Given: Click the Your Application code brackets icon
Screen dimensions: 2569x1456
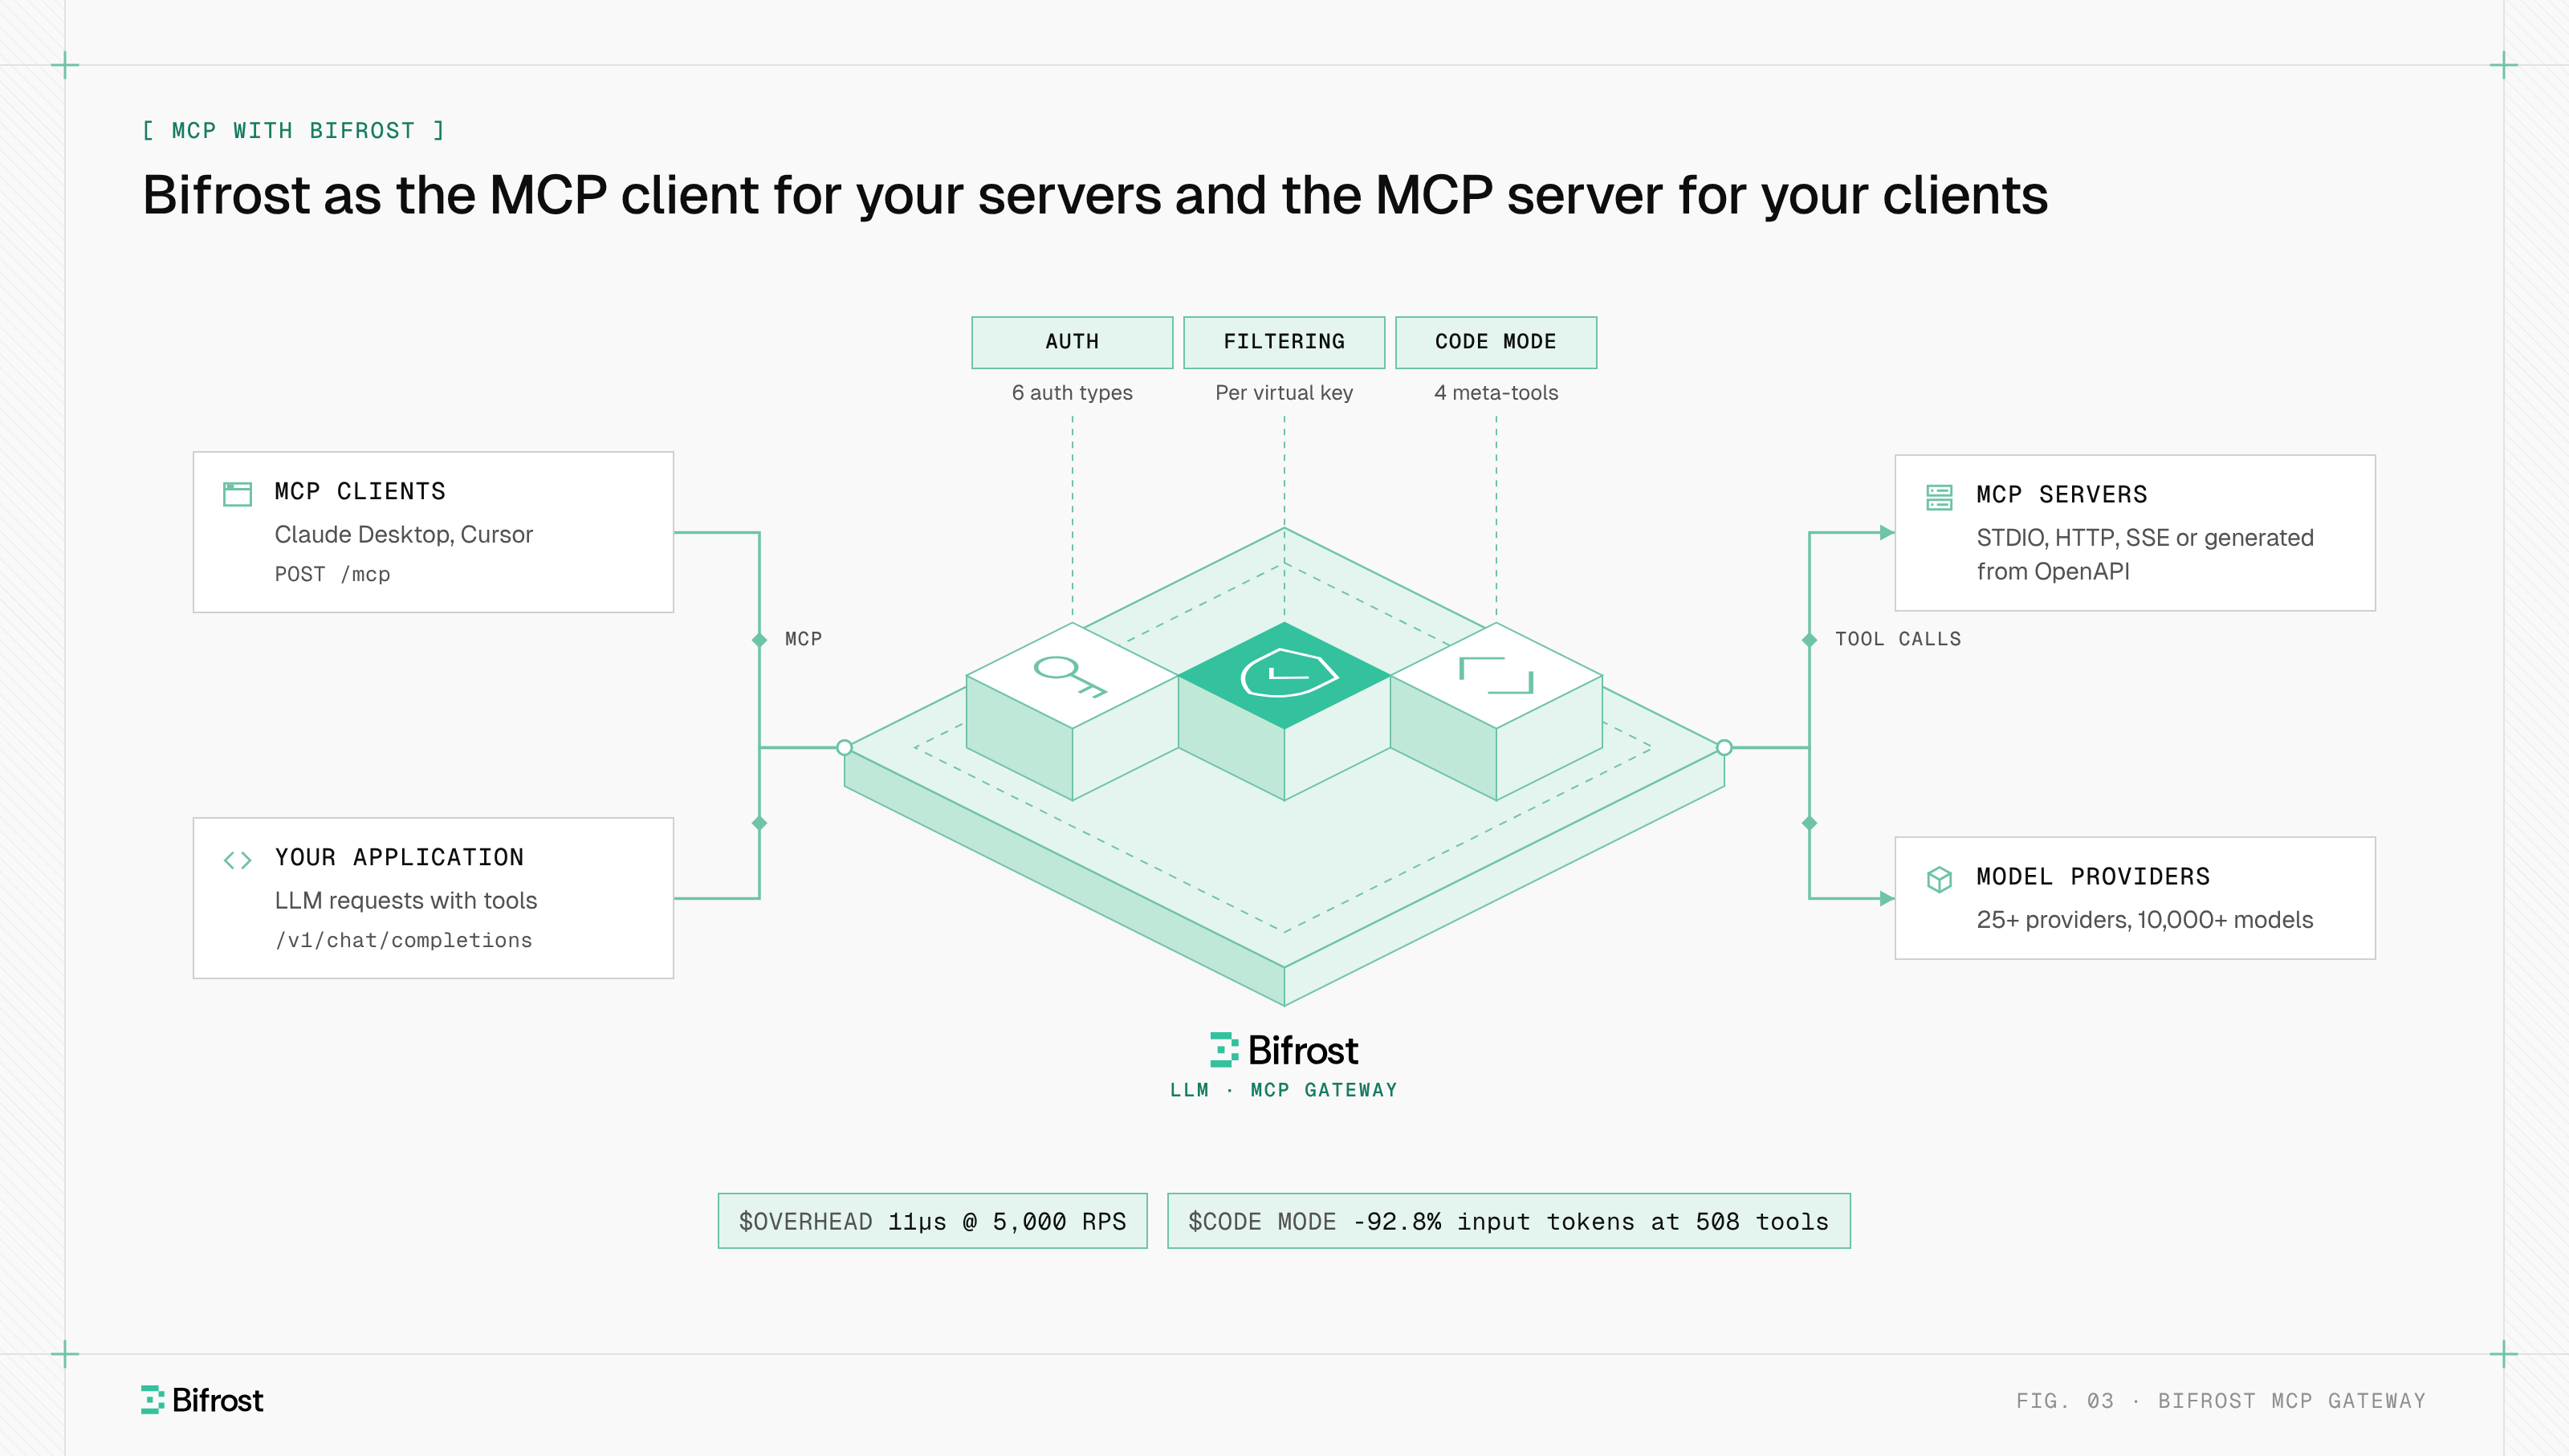Looking at the screenshot, I should tap(237, 860).
